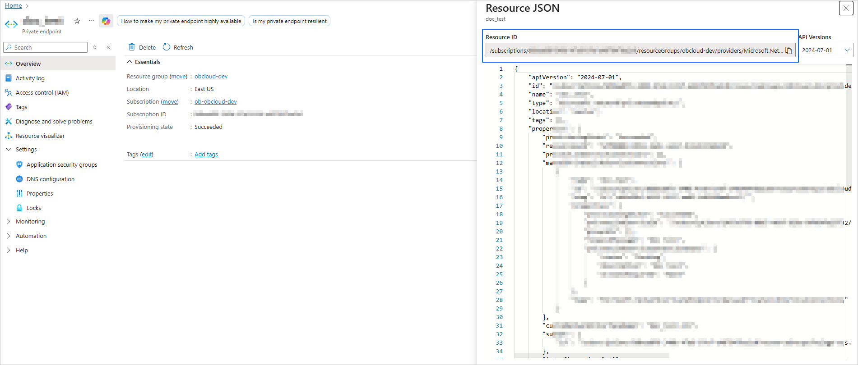Collapse the sidebar menu with double chevron
The width and height of the screenshot is (858, 365).
[108, 47]
